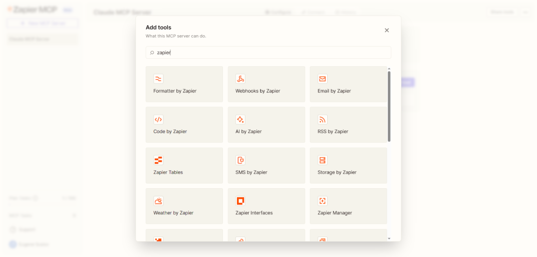Click the Zapier Interfaces icon
Viewport: 537px width, 257px height.
pyautogui.click(x=241, y=201)
